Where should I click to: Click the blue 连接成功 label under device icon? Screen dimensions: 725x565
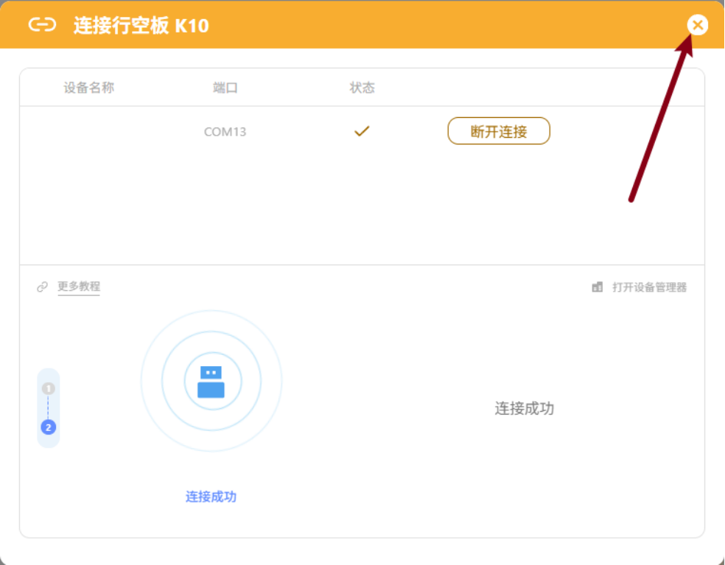click(211, 496)
